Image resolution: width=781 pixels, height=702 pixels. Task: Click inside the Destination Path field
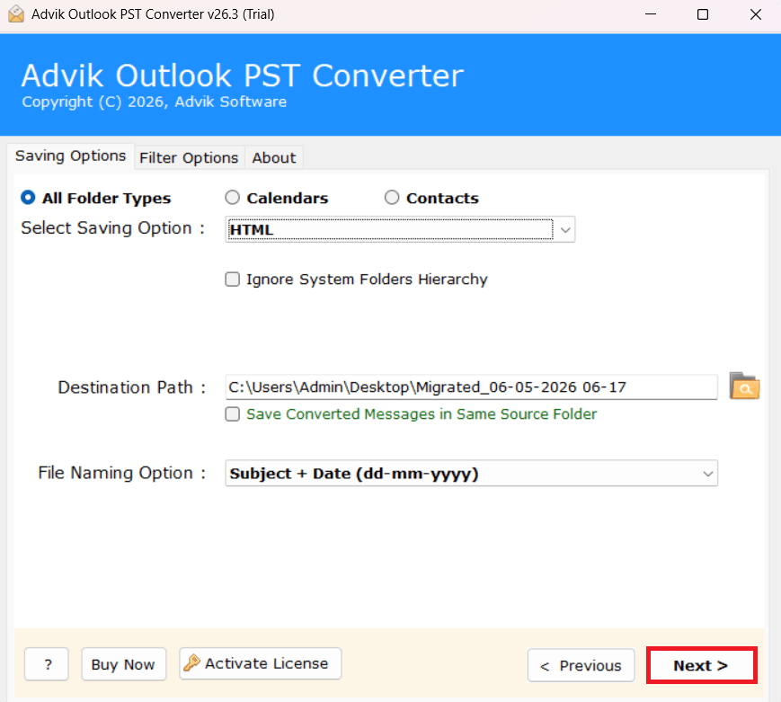click(471, 387)
